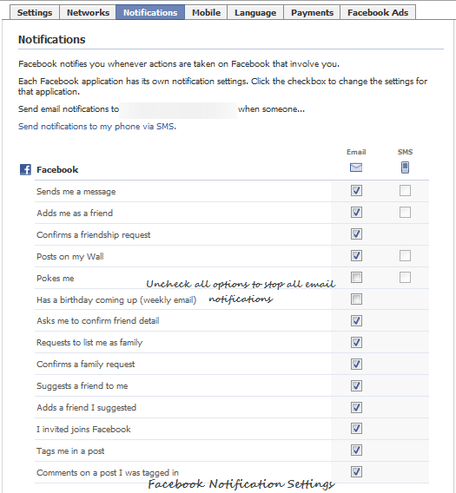The width and height of the screenshot is (456, 493).
Task: Click 'Send notifications to my phone via SMS' link
Action: tap(97, 127)
